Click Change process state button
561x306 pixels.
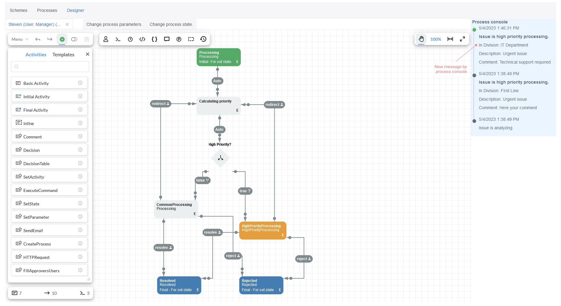pos(171,24)
